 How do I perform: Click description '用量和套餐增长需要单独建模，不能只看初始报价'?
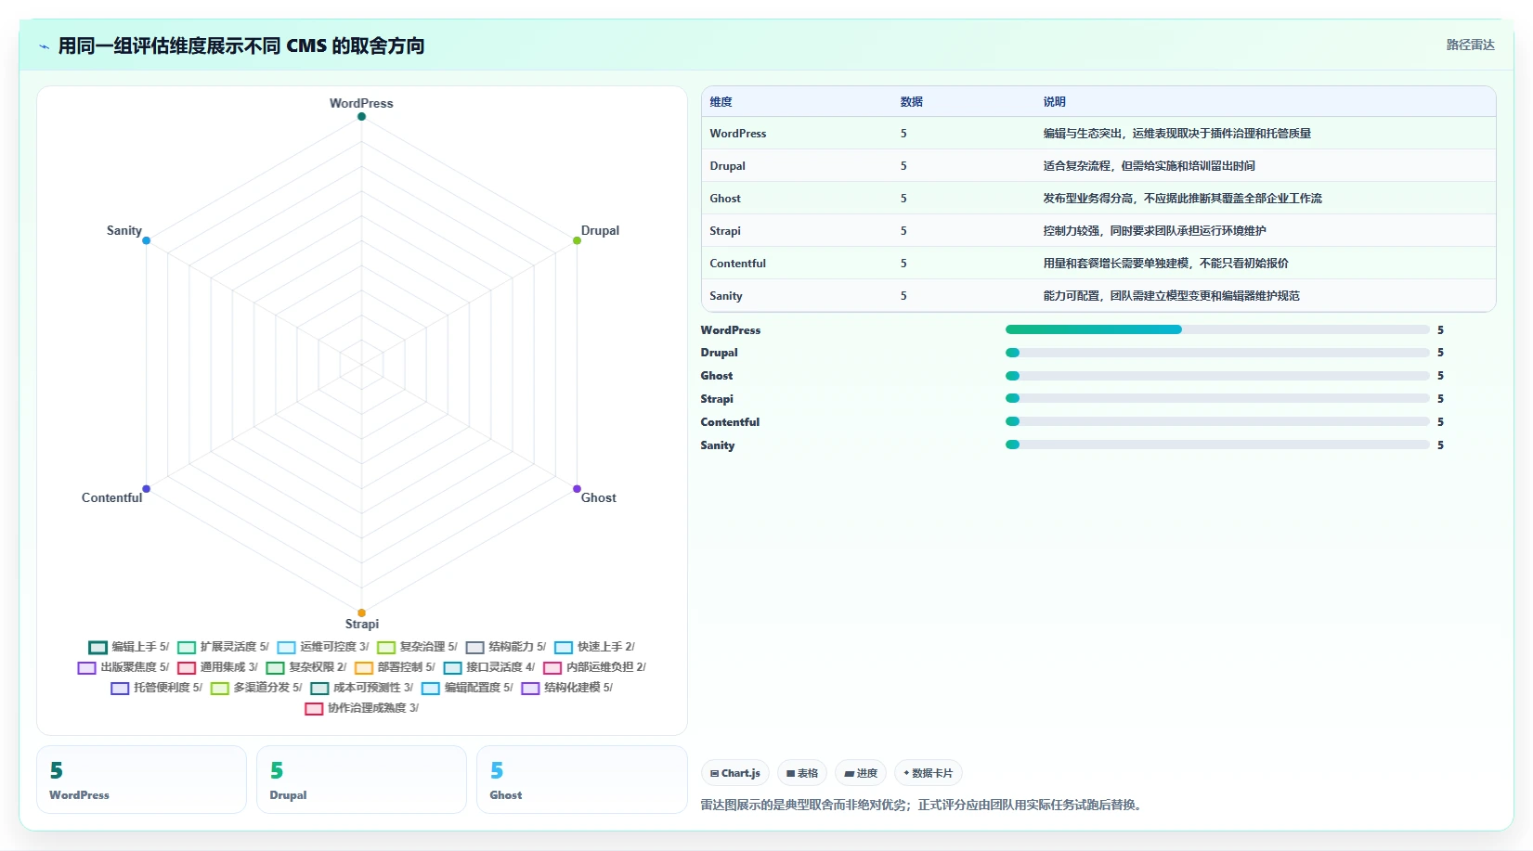pos(1165,264)
